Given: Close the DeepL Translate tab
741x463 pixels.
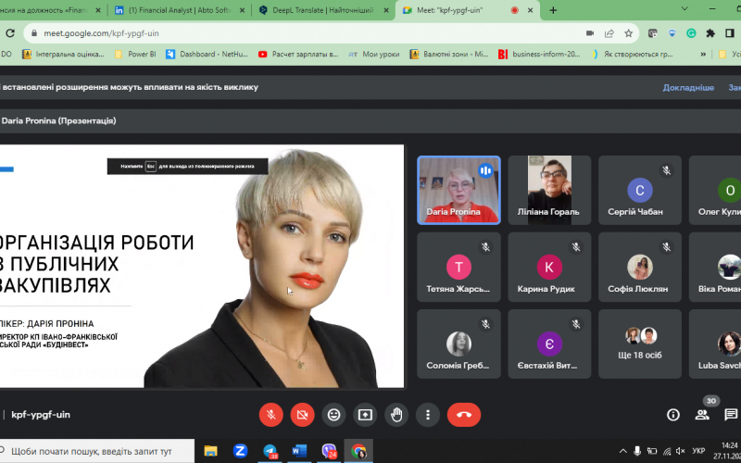Looking at the screenshot, I should pyautogui.click(x=385, y=10).
